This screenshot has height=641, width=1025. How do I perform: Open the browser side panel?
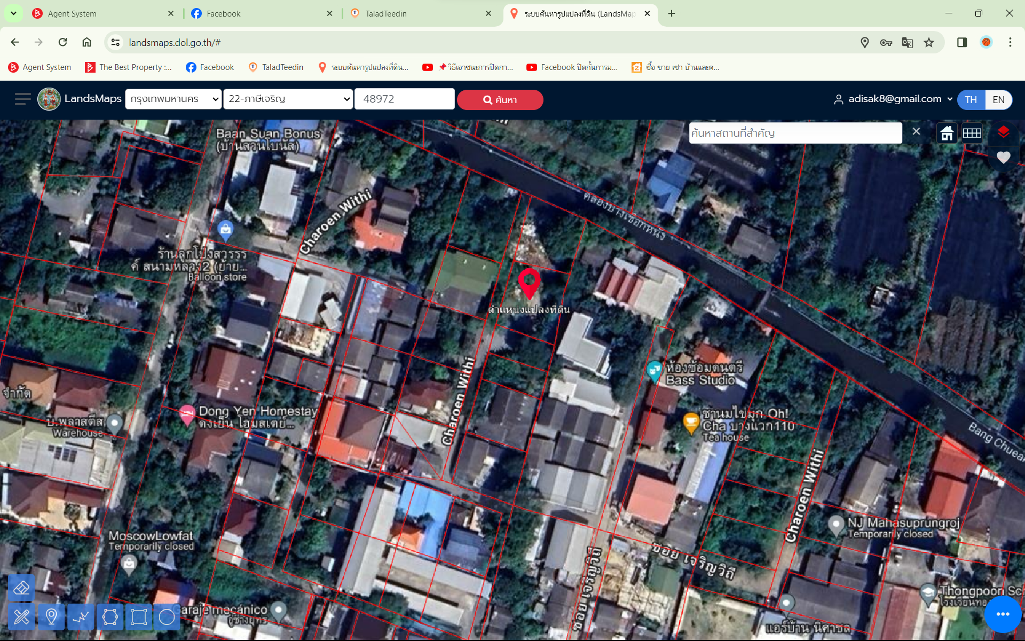coord(962,42)
